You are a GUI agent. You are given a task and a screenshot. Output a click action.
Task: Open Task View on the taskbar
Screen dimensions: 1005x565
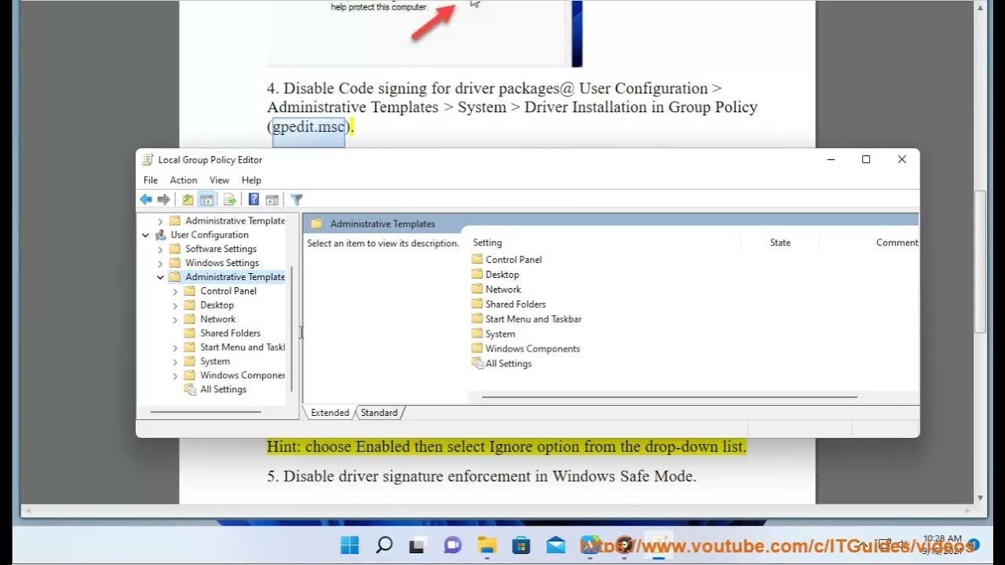tap(418, 545)
